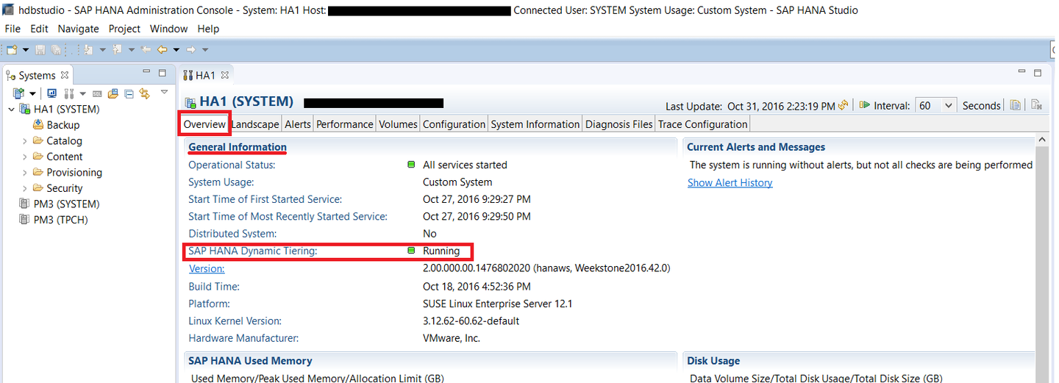Open the New wizard dropdown arrow

26,50
